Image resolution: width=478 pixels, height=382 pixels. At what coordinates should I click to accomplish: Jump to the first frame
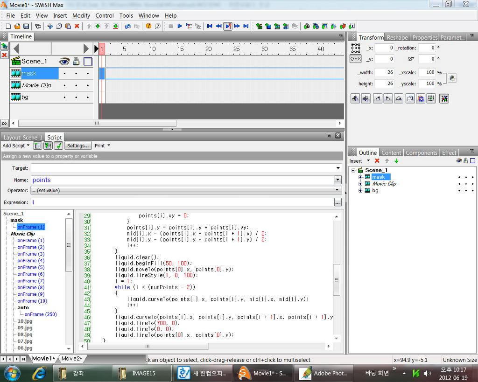tap(210, 26)
